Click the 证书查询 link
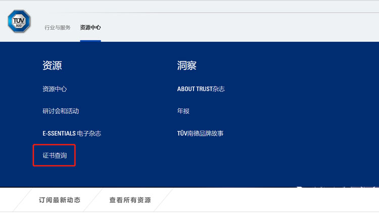The height and width of the screenshot is (224, 379). click(55, 155)
